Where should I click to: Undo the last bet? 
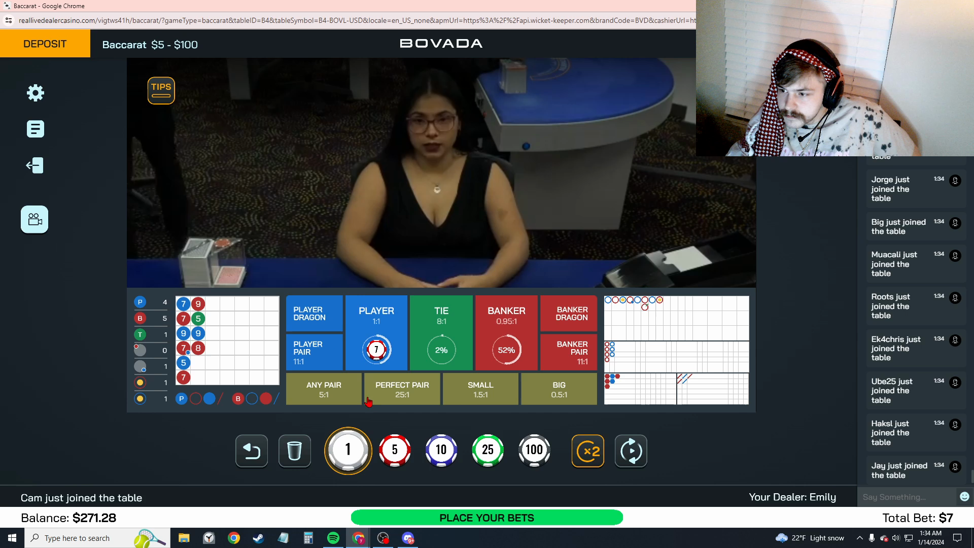(252, 451)
